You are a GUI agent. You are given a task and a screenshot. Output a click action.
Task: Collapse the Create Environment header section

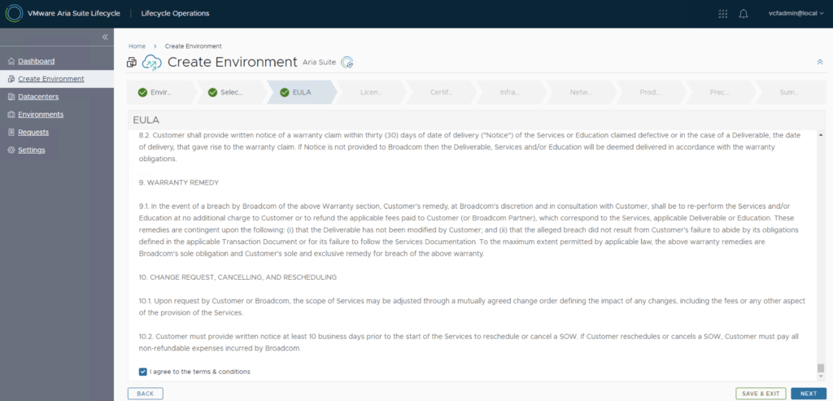[819, 62]
